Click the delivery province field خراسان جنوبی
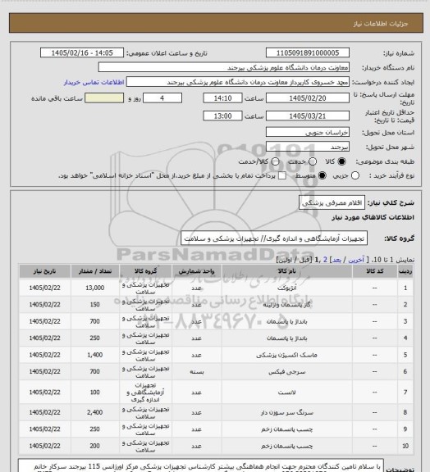Viewport: 430px width, 472px height. [x=308, y=132]
